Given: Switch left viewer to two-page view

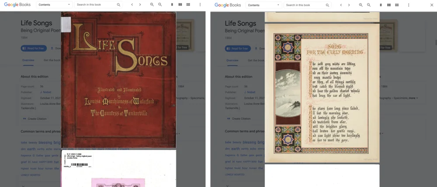Looking at the screenshot, I should click(x=180, y=5).
